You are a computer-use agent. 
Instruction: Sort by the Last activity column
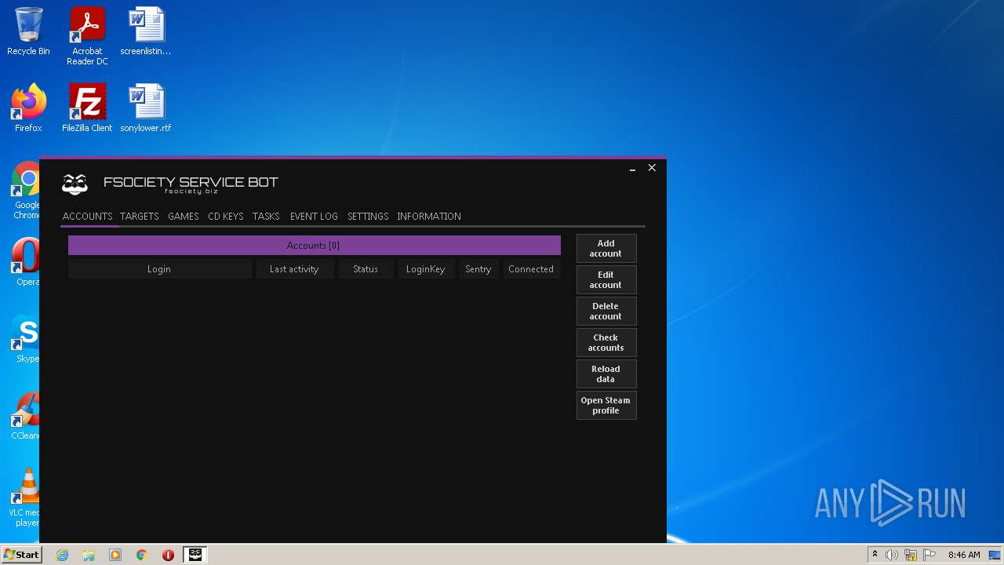295,269
